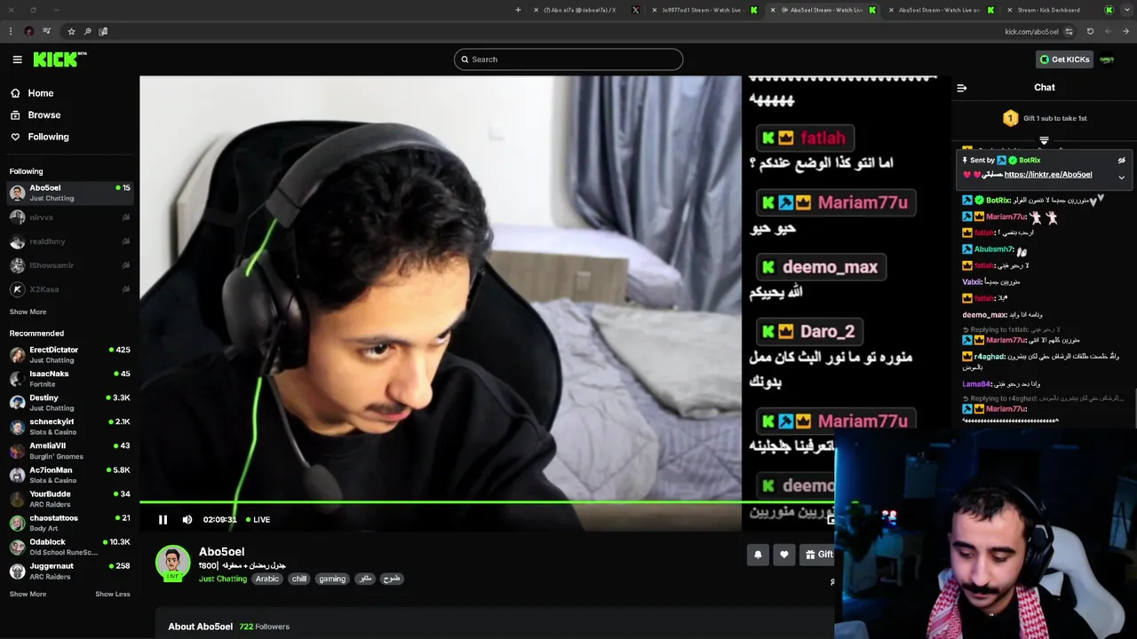The height and width of the screenshot is (639, 1137).
Task: Open the linktr.ee/Abo5oel link
Action: [x=1048, y=175]
